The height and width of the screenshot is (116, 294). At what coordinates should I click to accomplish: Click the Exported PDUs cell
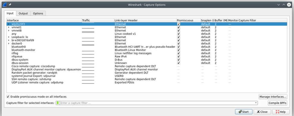[x=125, y=83]
